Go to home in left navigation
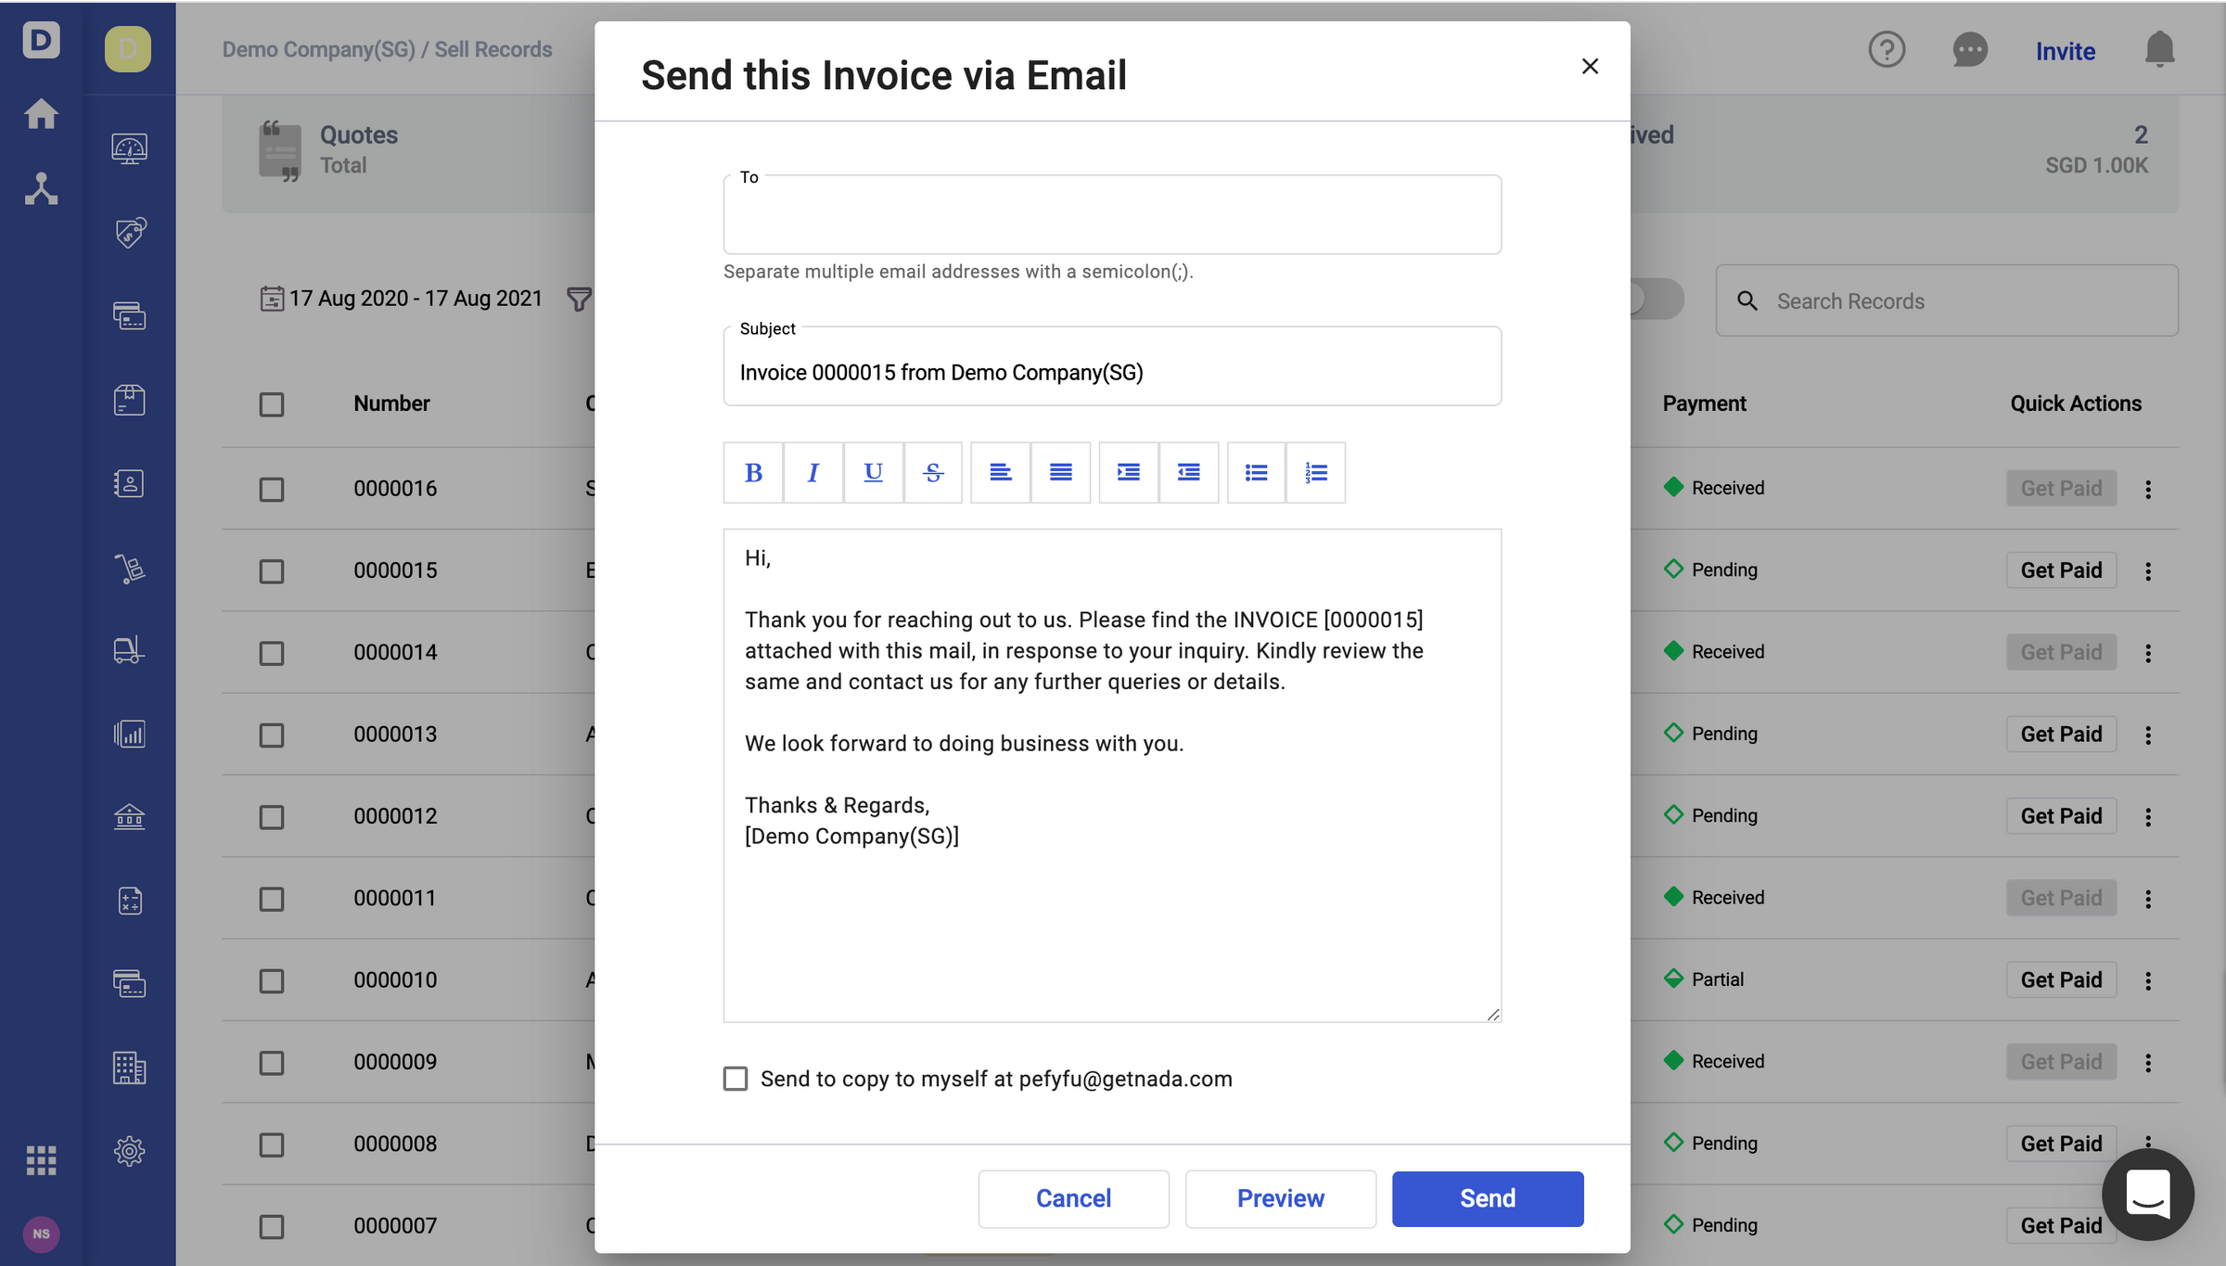2226x1266 pixels. coord(41,114)
